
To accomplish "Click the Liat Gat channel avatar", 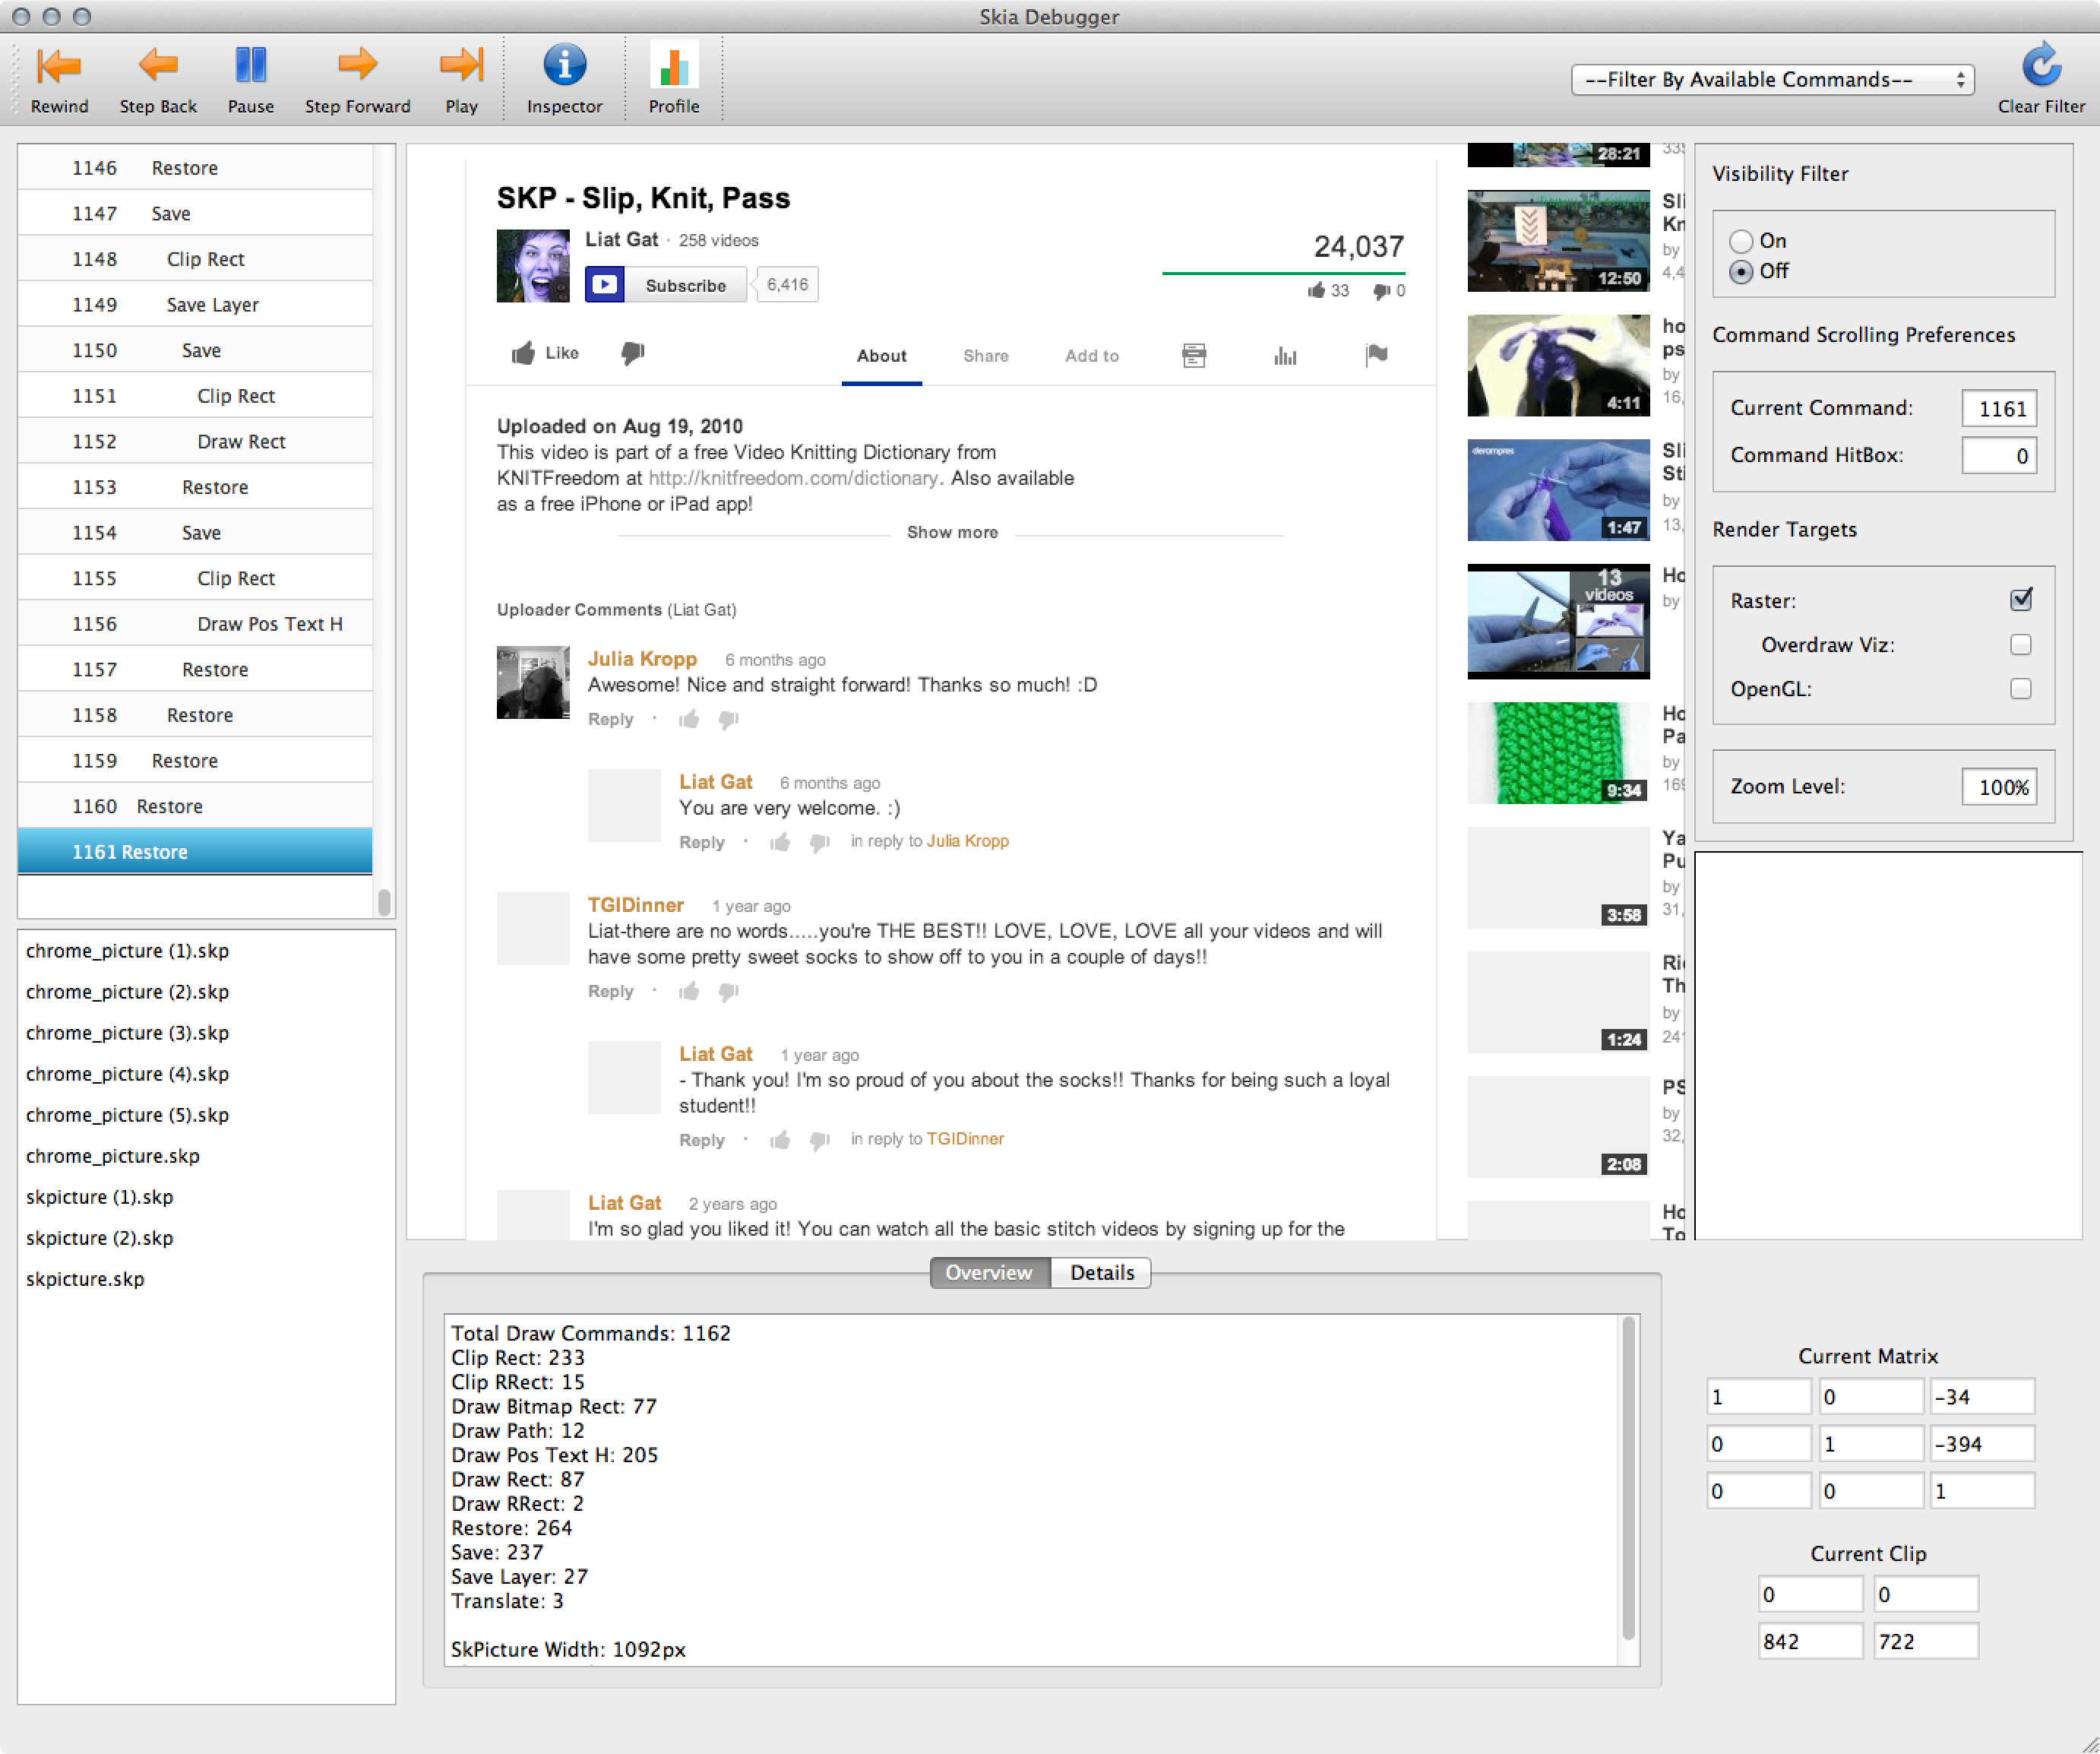I will (533, 266).
